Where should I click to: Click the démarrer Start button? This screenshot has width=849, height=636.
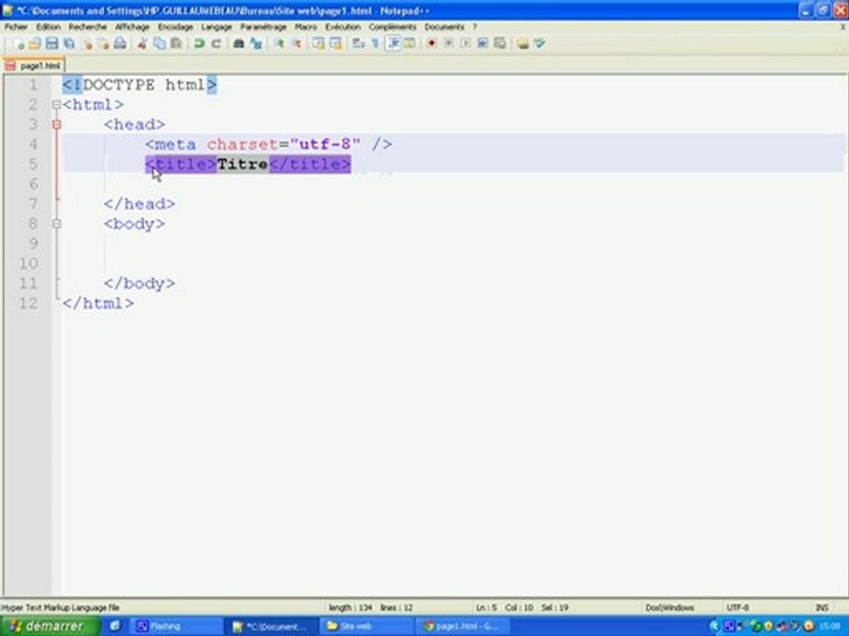[x=50, y=626]
